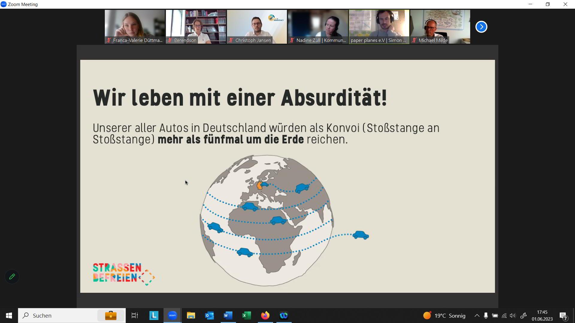
Task: Open Excel from the taskbar
Action: tap(246, 316)
